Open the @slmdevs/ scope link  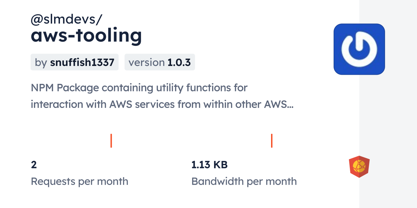click(66, 19)
